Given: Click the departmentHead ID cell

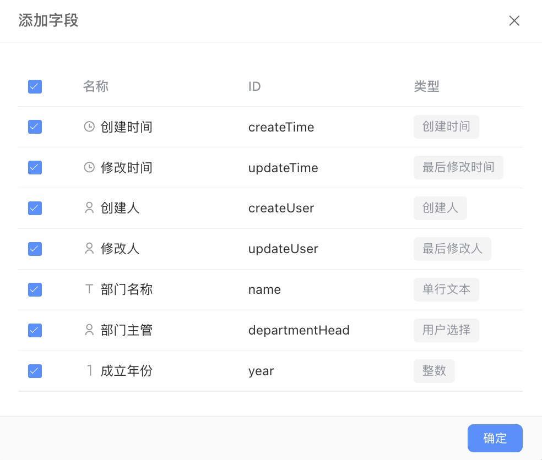Looking at the screenshot, I should click(299, 330).
